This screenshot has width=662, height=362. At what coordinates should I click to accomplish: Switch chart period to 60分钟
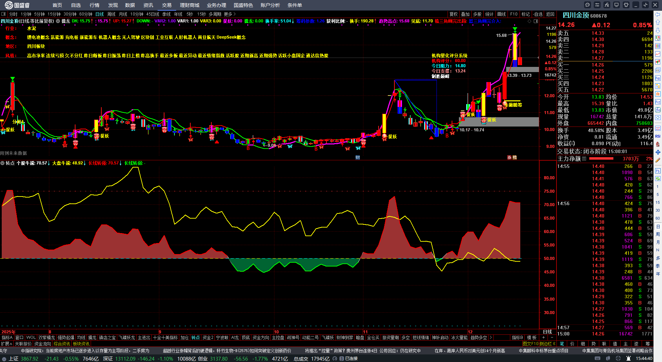click(x=86, y=14)
